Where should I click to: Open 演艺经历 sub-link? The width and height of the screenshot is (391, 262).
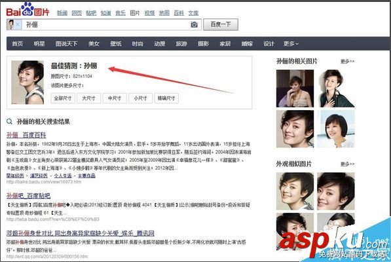pos(39,176)
